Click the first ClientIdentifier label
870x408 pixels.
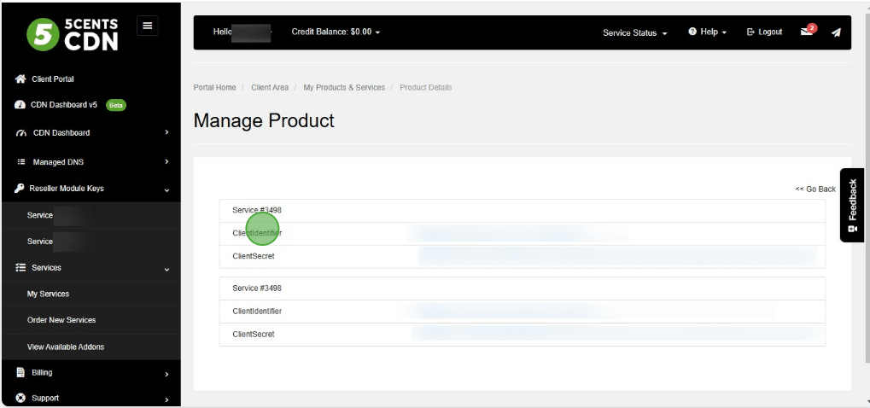(257, 233)
